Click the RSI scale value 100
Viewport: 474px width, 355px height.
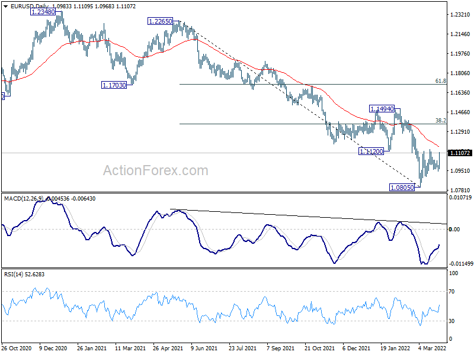coord(454,273)
